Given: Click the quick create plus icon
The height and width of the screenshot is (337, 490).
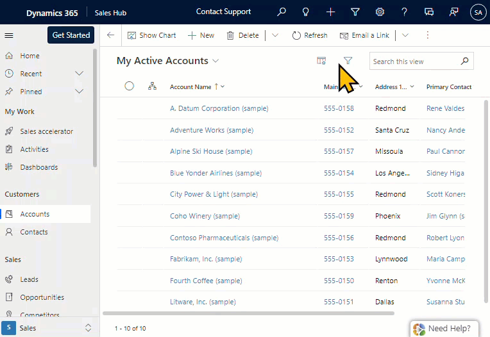Looking at the screenshot, I should pyautogui.click(x=330, y=12).
